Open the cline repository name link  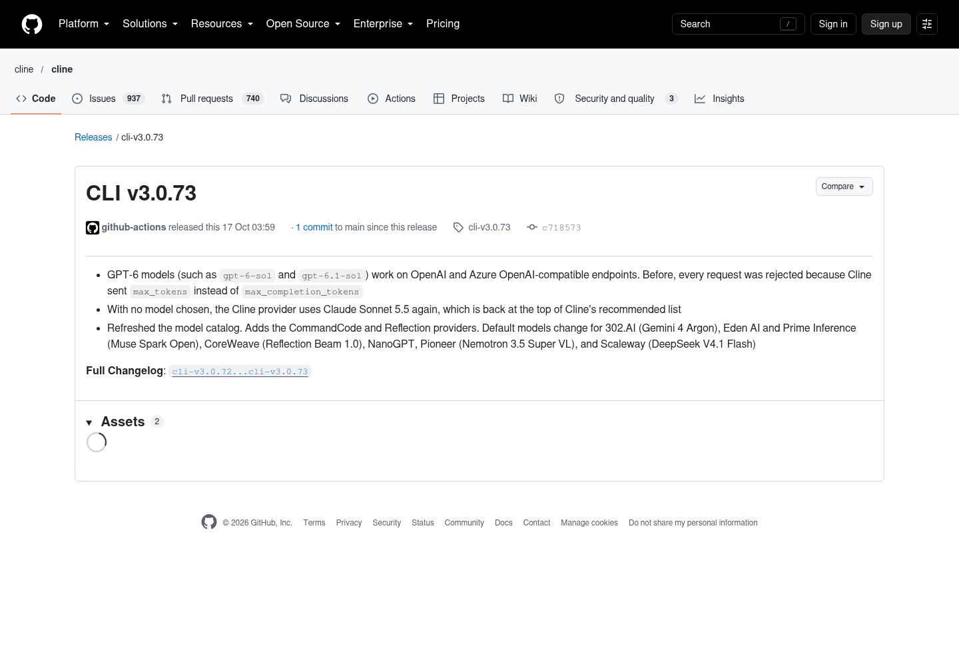click(62, 69)
